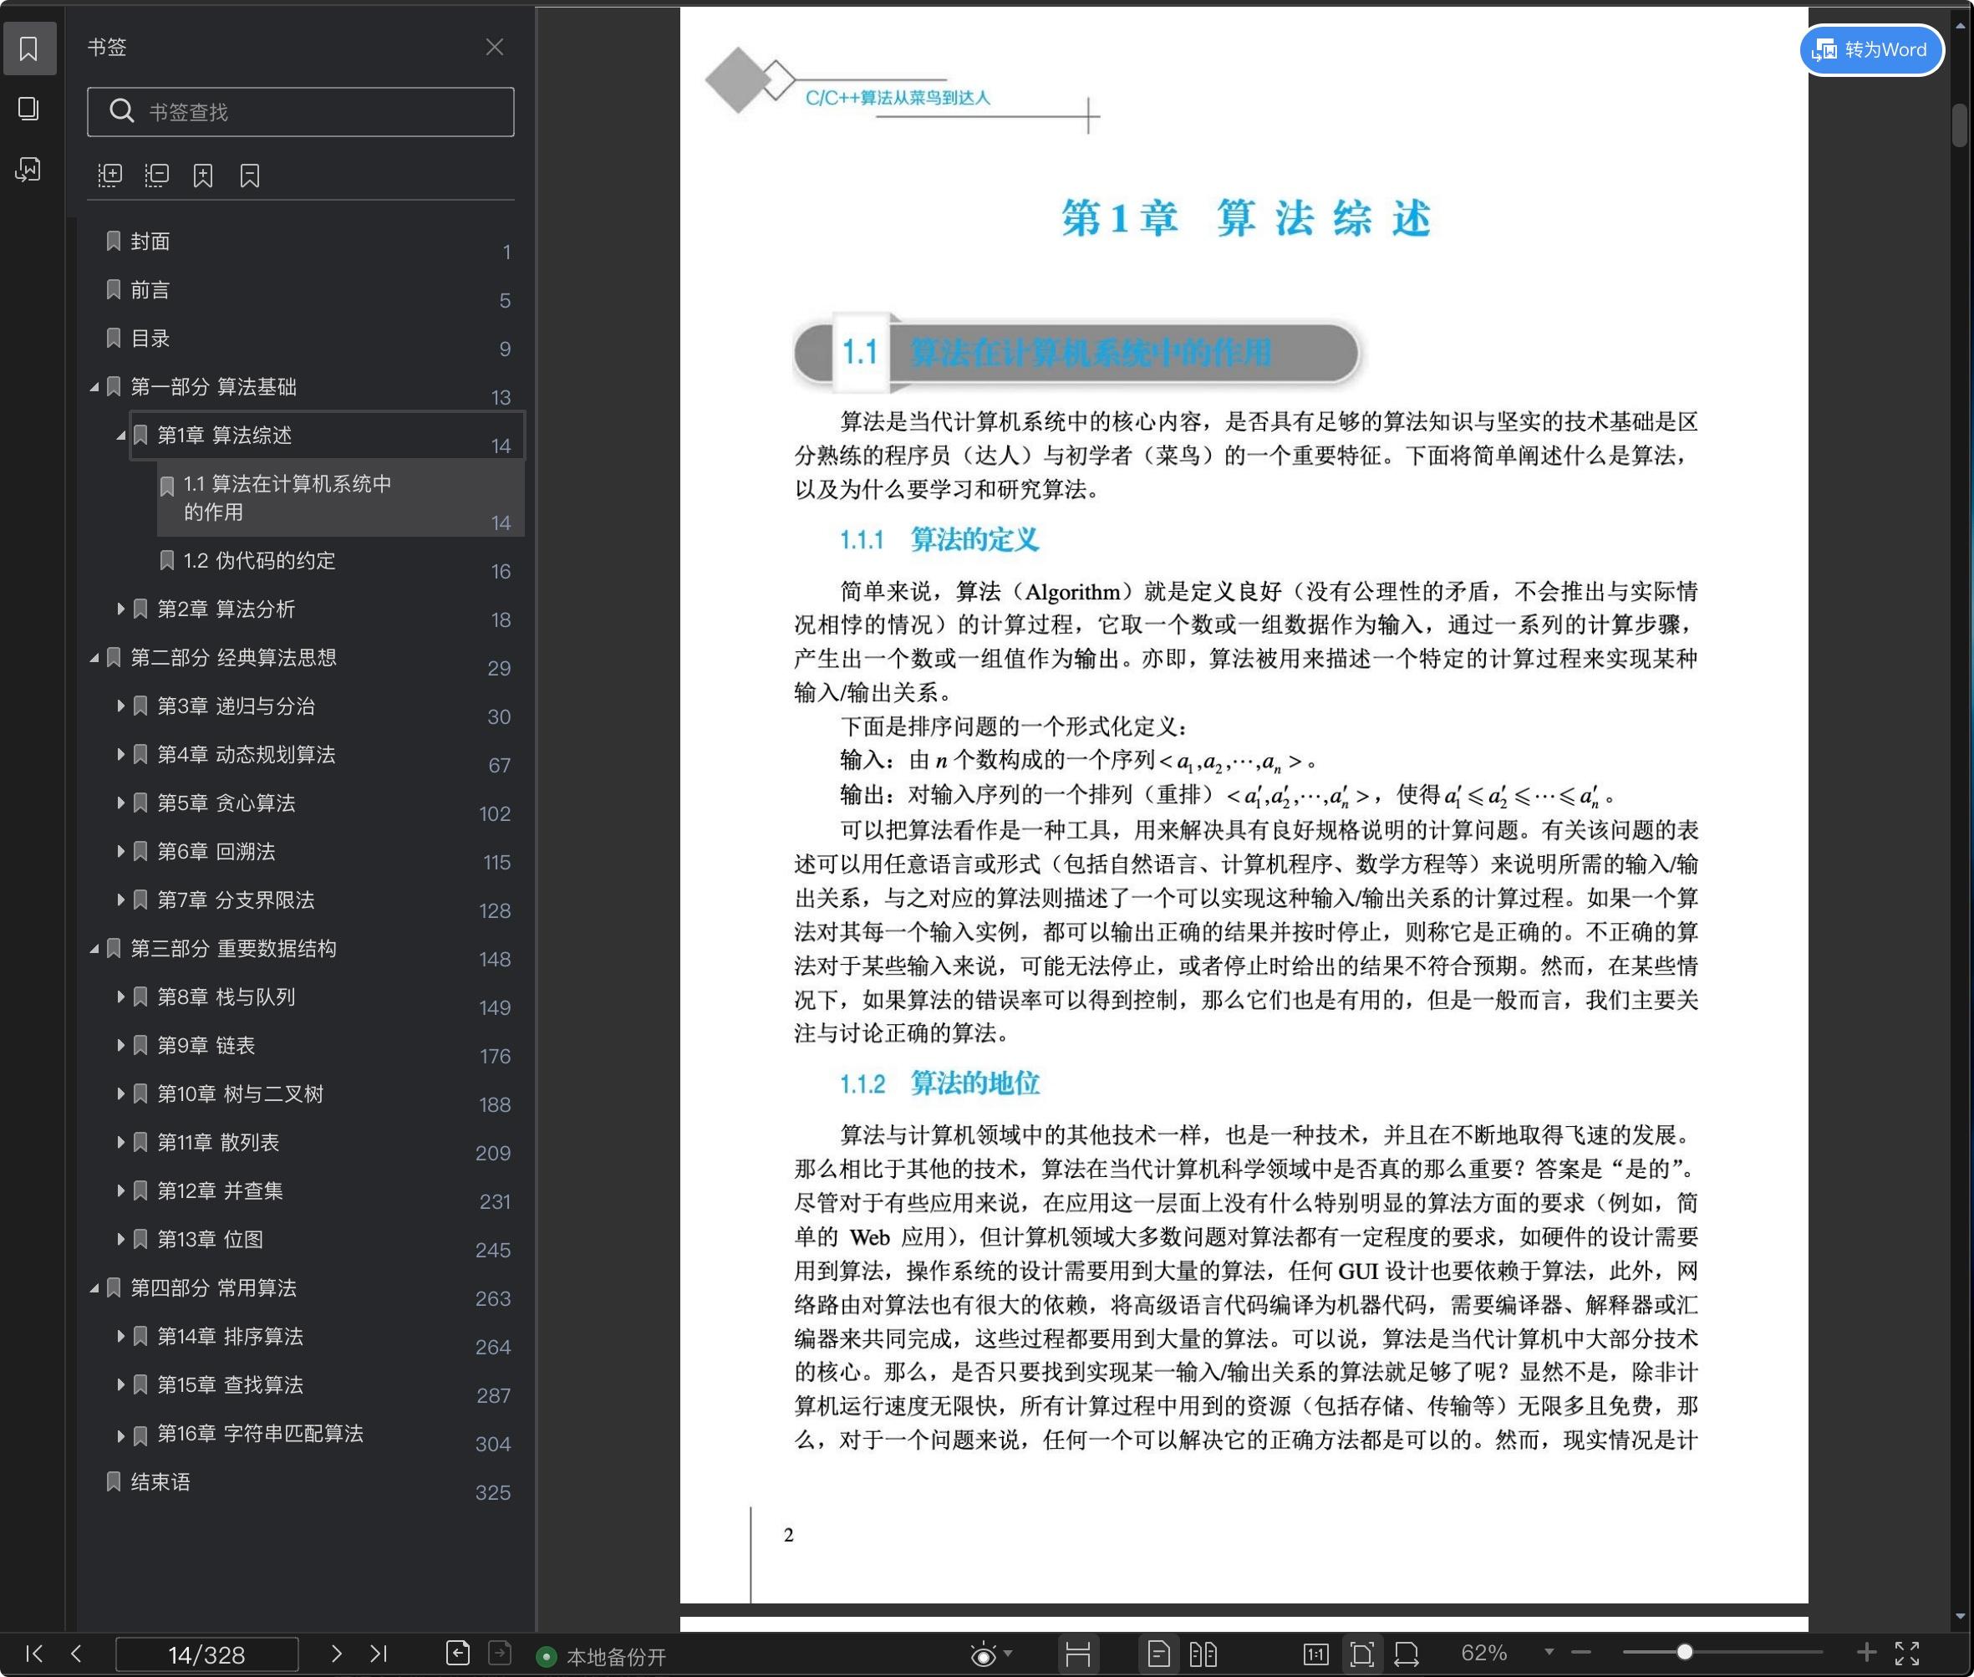Click the zoom slider handle
The image size is (1974, 1677).
tap(1684, 1652)
